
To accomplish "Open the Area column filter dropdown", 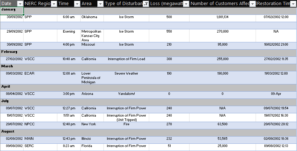I will [x=100, y=4].
